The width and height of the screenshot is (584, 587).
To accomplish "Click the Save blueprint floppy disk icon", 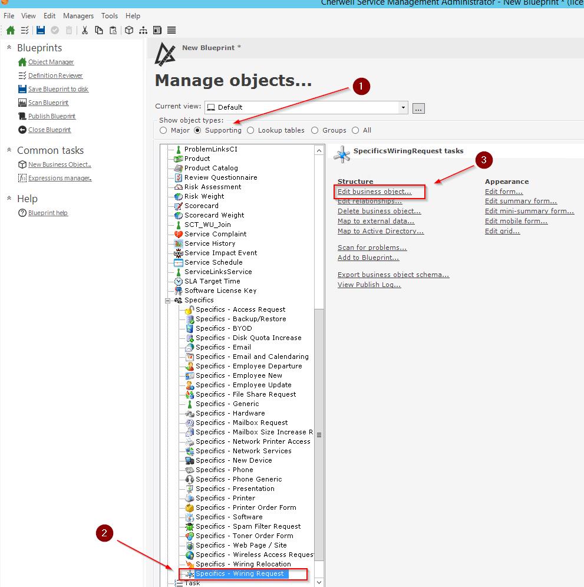I will coord(41,31).
